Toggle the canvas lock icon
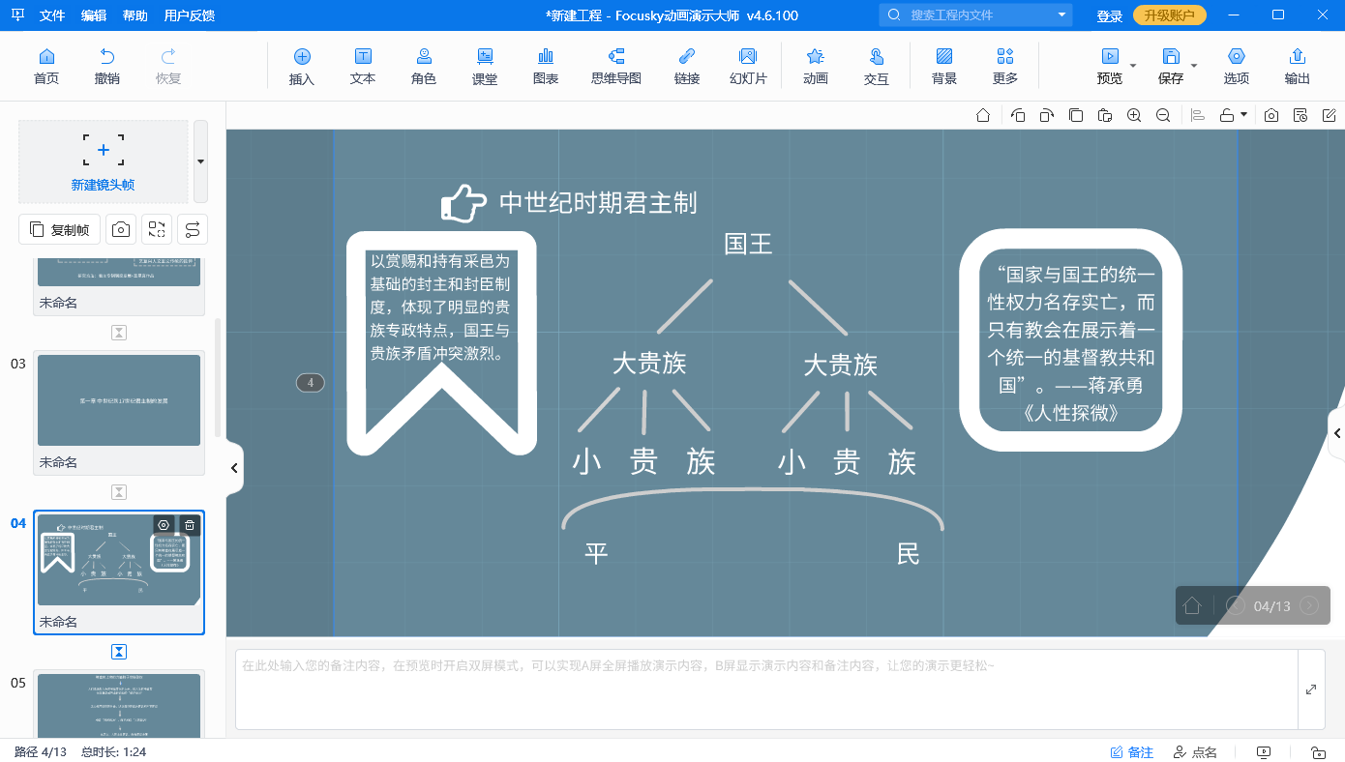 click(1227, 115)
